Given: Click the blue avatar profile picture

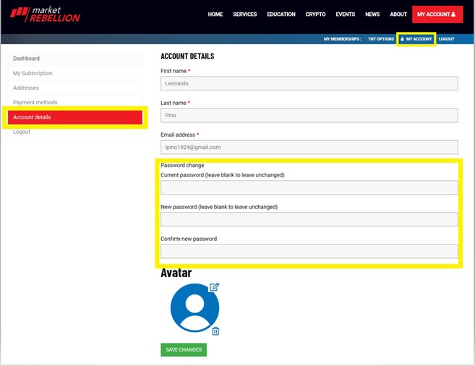Looking at the screenshot, I should [194, 308].
